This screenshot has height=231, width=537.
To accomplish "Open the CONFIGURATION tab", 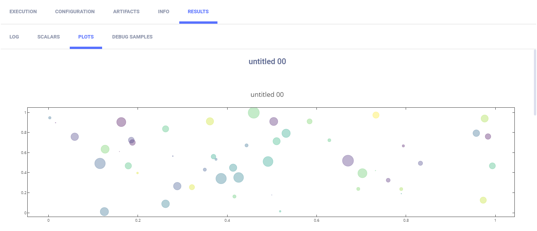I will tap(75, 12).
